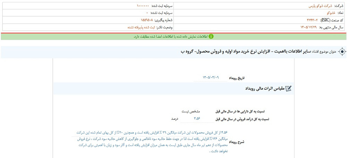
Task: Click the label نسبت به کل درآمد فروش در سال مالی قبل
Action: [243, 119]
